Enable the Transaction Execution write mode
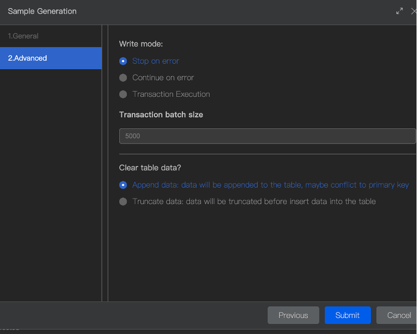 point(123,94)
